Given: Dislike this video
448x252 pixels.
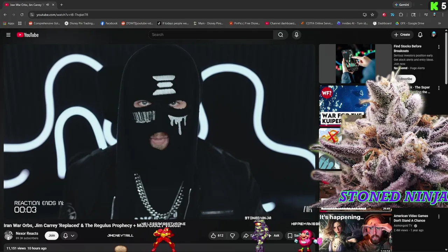Looking at the screenshot, I should coord(232,236).
